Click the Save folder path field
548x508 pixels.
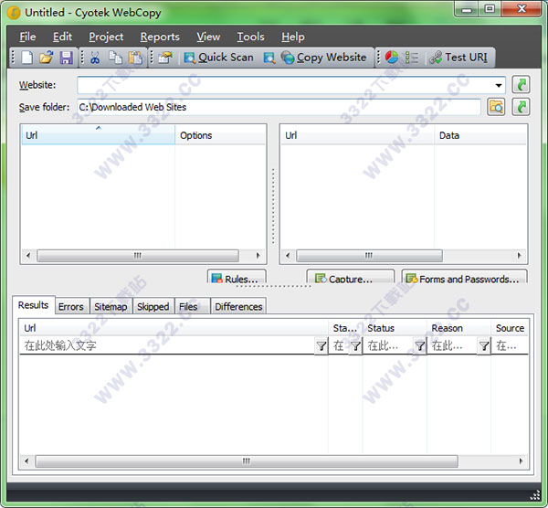279,107
